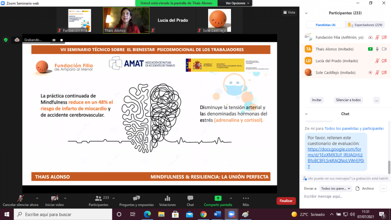This screenshot has width=391, height=220.
Task: Open Participantes panel from toolbar
Action: (x=99, y=201)
